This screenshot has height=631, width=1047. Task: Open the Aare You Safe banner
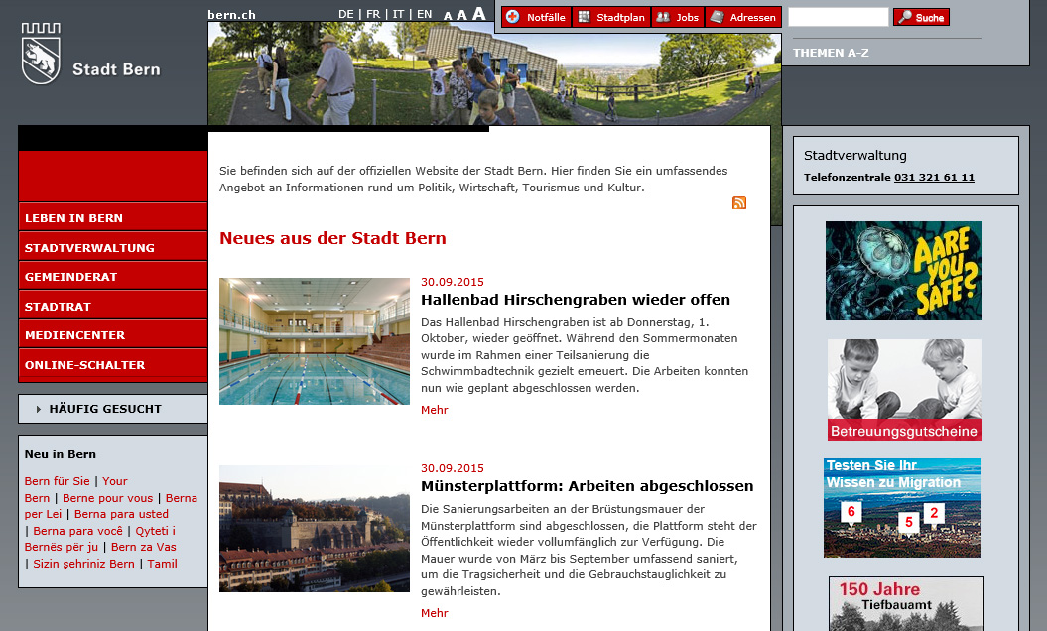coord(903,271)
